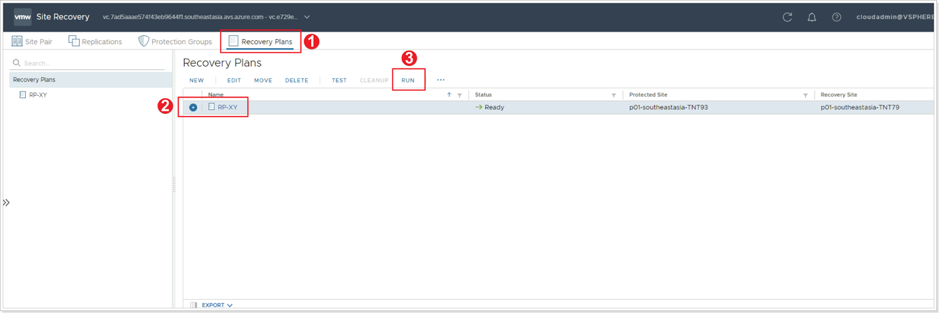
Task: Click RP-XY plan icon in left tree
Action: 23,95
